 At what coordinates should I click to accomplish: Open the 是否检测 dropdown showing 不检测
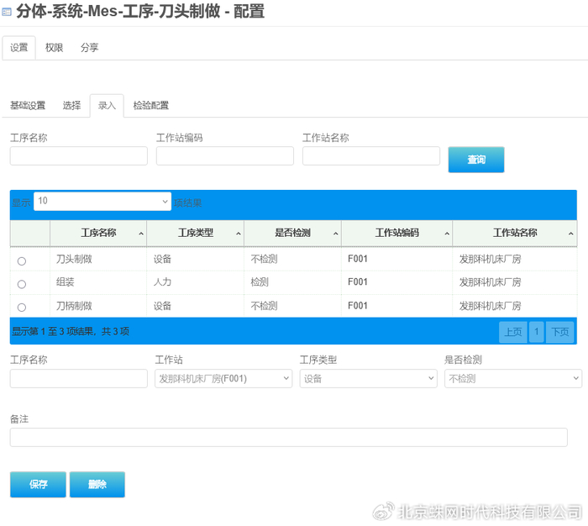(x=513, y=379)
